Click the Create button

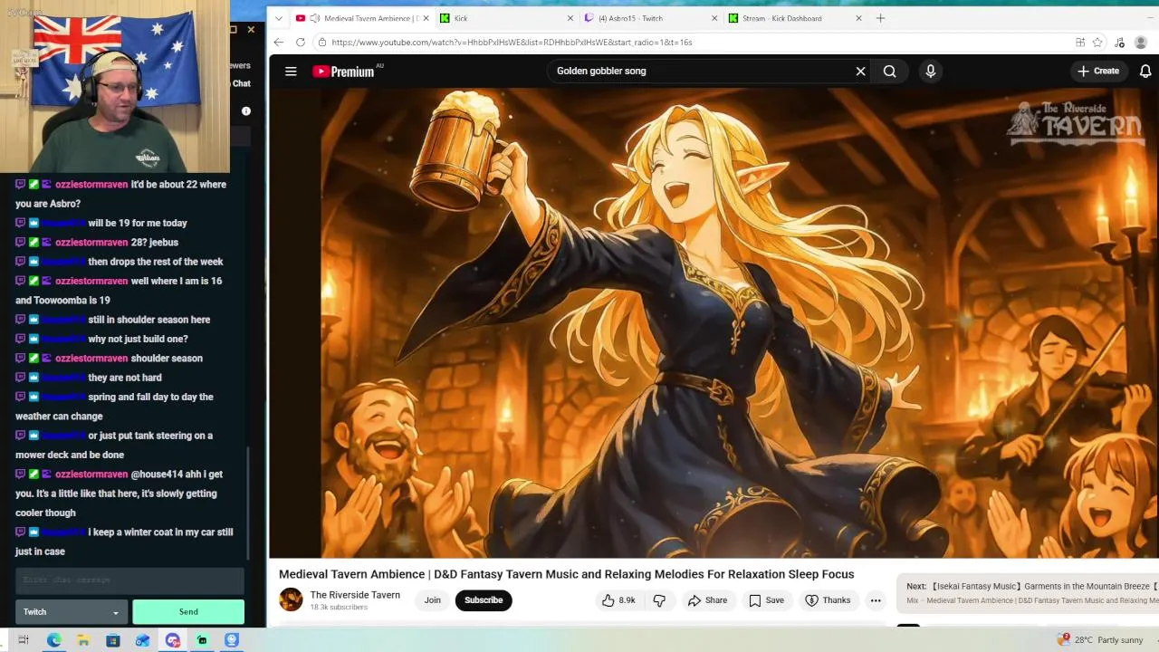[x=1097, y=71]
